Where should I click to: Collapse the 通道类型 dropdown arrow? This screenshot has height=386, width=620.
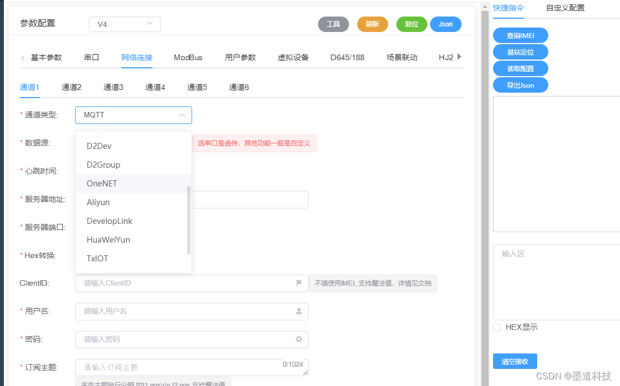[182, 115]
